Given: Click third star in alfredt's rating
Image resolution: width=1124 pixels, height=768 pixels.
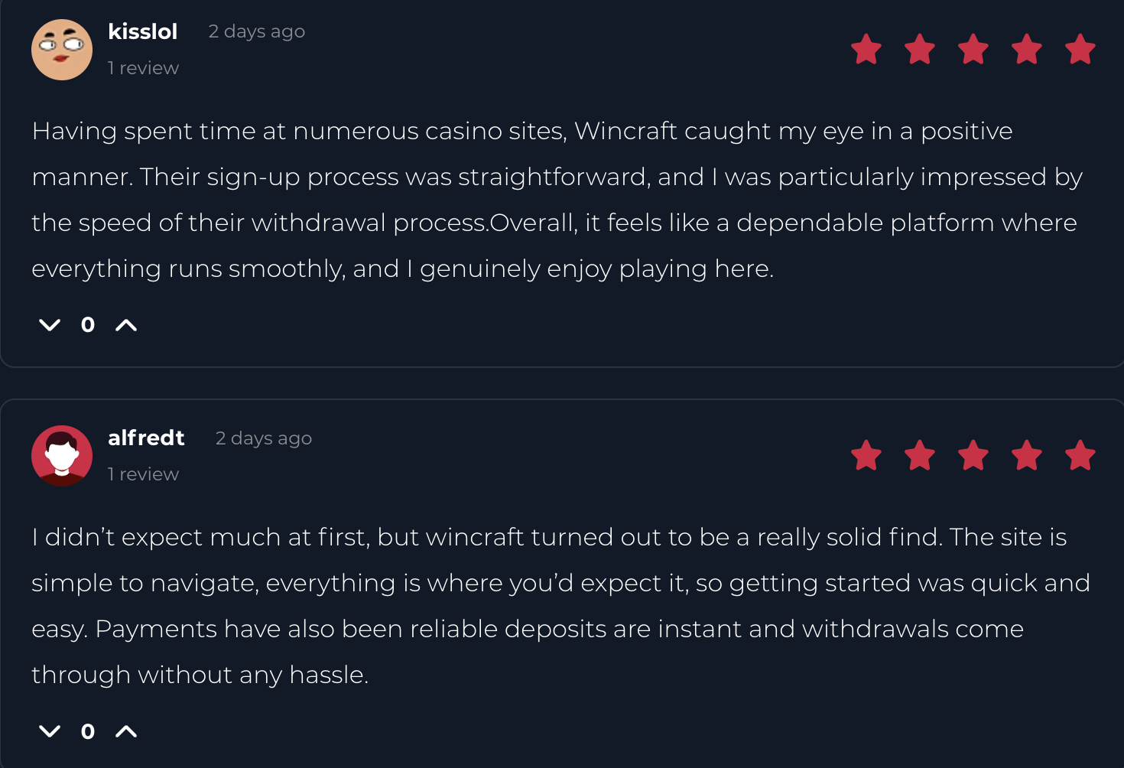Looking at the screenshot, I should (x=973, y=456).
